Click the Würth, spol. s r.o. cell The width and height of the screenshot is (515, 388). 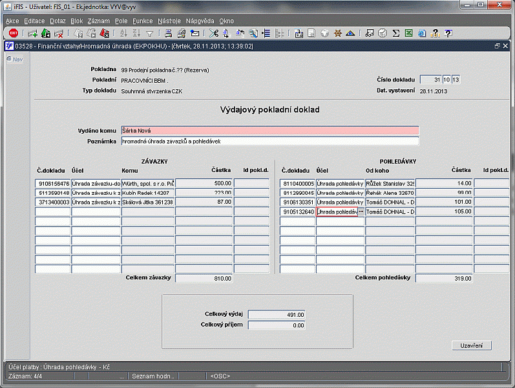tap(148, 184)
